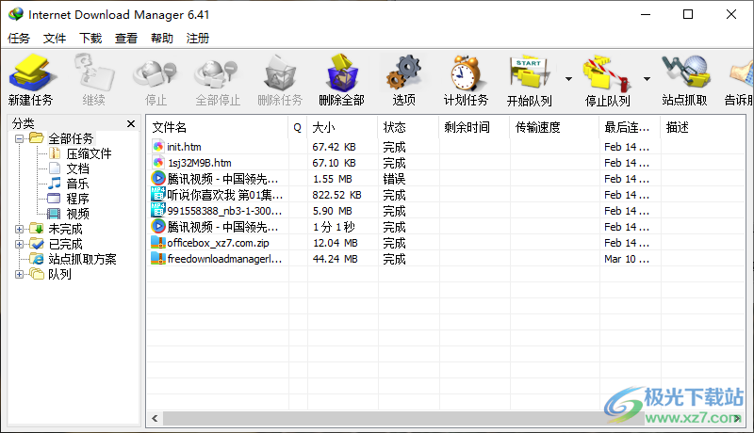The image size is (754, 433).
Task: Click the 听说你喜欢我 MP4 file icon
Action: pos(158,195)
